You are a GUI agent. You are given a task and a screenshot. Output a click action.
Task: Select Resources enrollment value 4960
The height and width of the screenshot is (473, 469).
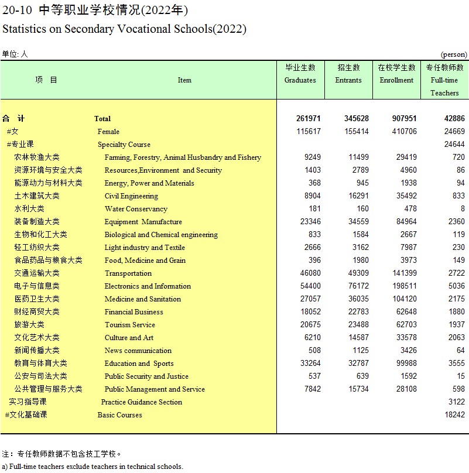tap(408, 170)
